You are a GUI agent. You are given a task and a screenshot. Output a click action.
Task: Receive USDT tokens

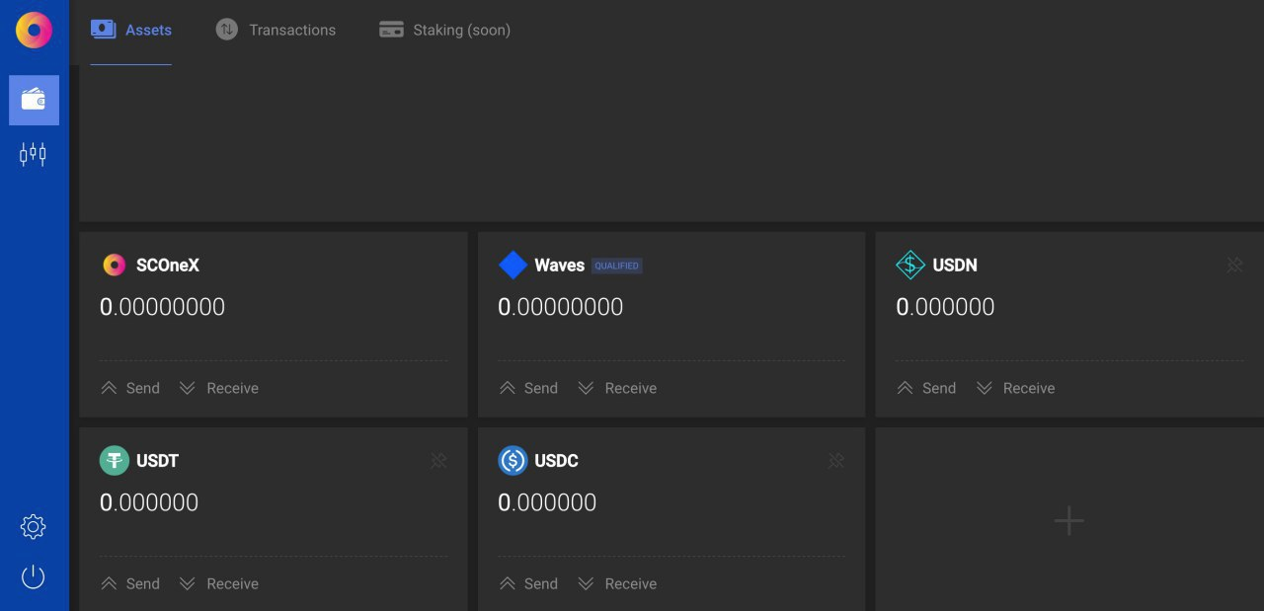218,583
